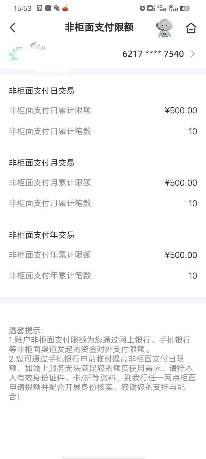Tap the WeChat notification icon
The image size is (206, 459).
tap(57, 8)
